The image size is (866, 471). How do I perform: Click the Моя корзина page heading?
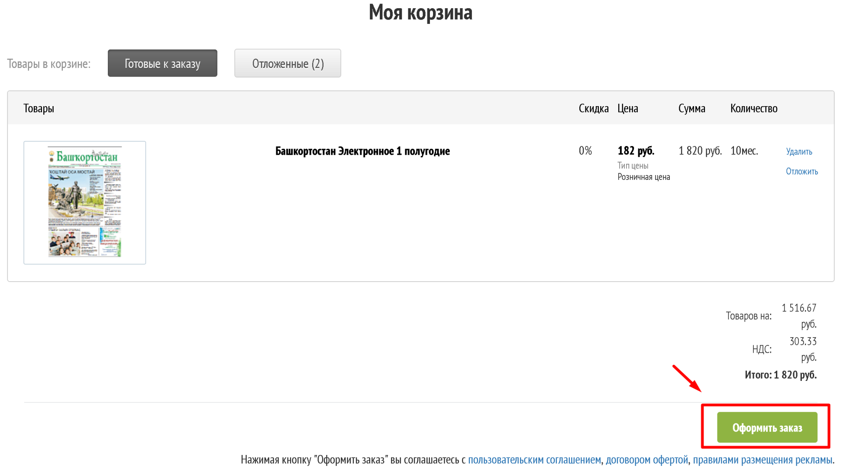tap(420, 12)
